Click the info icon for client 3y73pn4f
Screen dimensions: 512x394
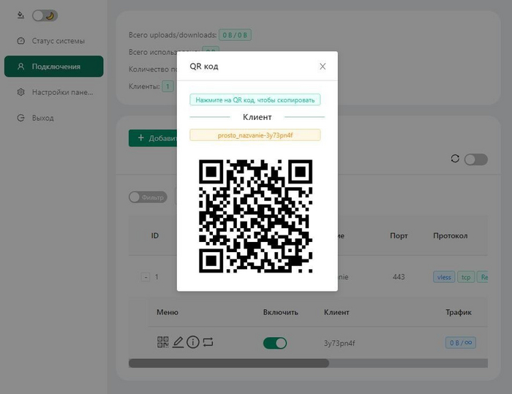coord(193,342)
